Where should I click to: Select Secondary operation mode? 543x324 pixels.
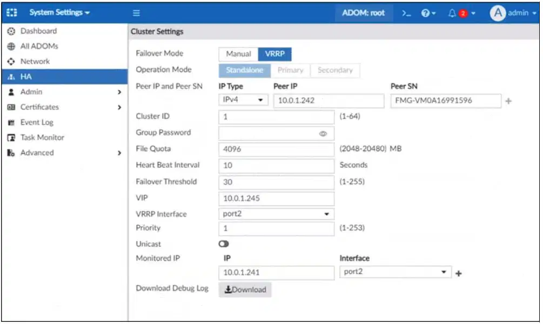tap(335, 70)
